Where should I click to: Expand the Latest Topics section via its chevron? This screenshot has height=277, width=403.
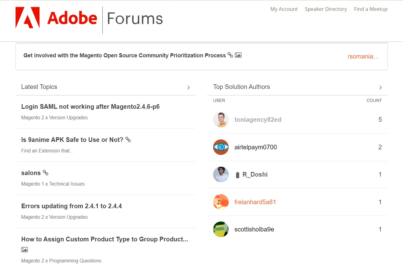coord(188,88)
